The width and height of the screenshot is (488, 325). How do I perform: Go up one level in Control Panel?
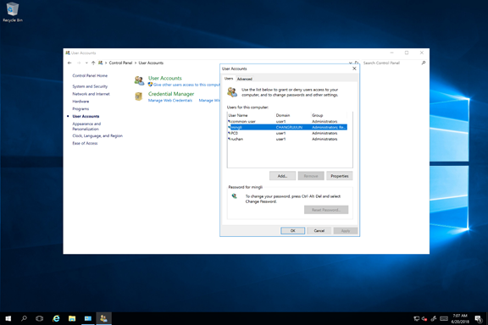pyautogui.click(x=93, y=63)
